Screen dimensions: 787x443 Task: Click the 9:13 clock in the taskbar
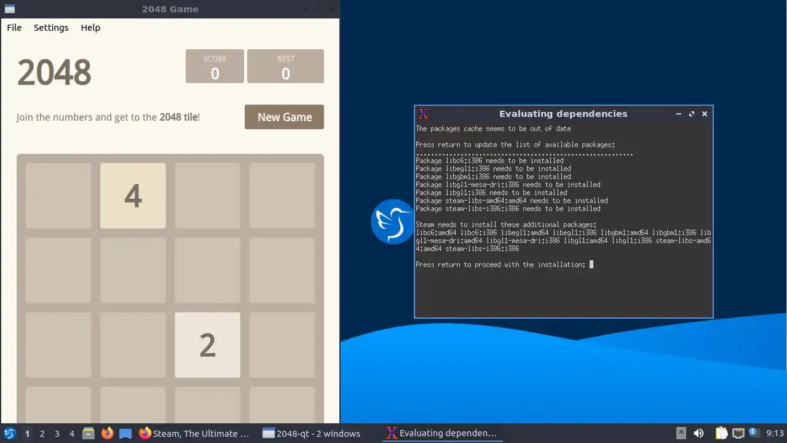click(x=775, y=434)
